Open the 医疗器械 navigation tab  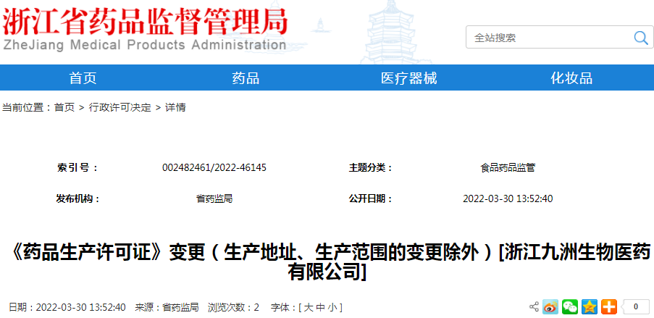coord(408,78)
